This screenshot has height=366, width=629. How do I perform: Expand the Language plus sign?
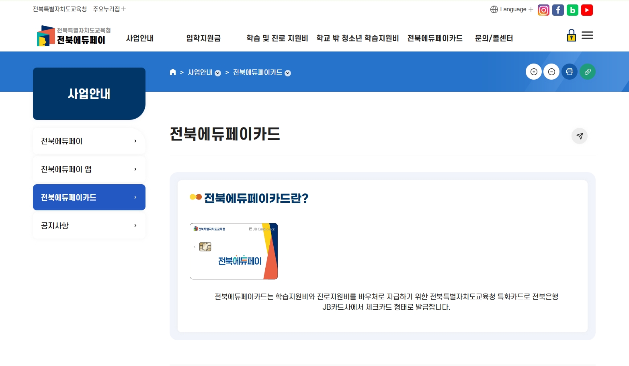[531, 9]
